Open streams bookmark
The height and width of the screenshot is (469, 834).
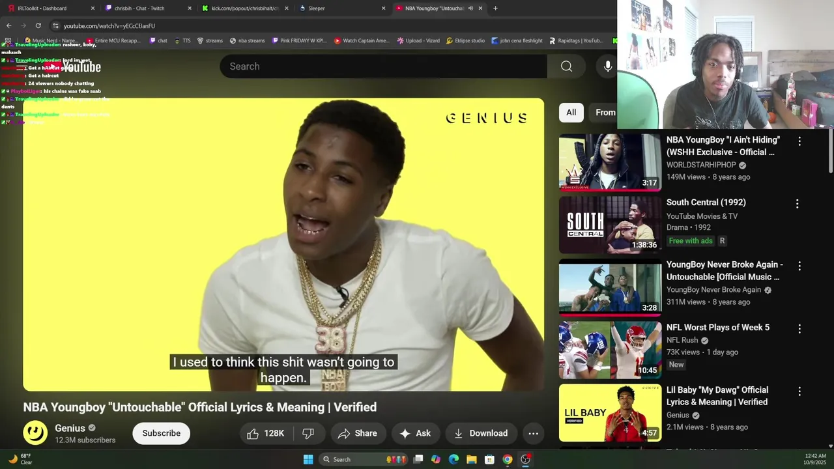[x=210, y=40]
